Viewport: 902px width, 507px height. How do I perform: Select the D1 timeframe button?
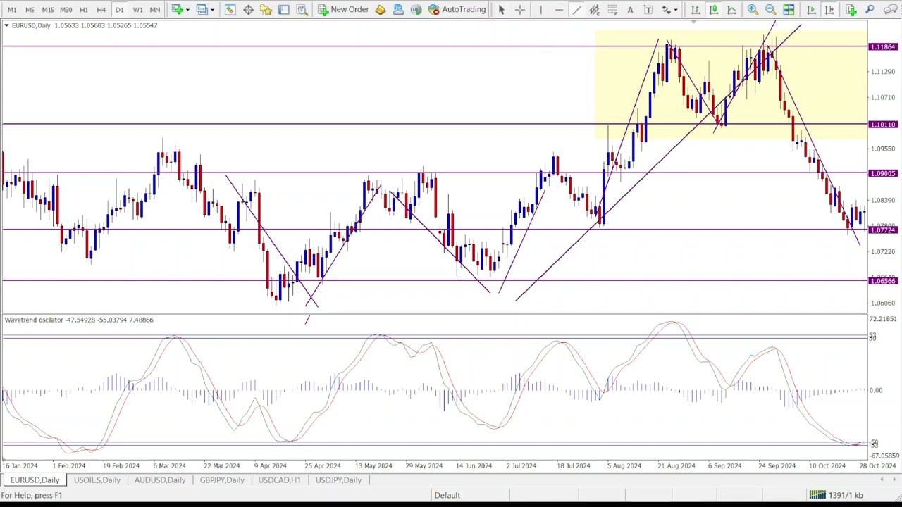coord(119,9)
